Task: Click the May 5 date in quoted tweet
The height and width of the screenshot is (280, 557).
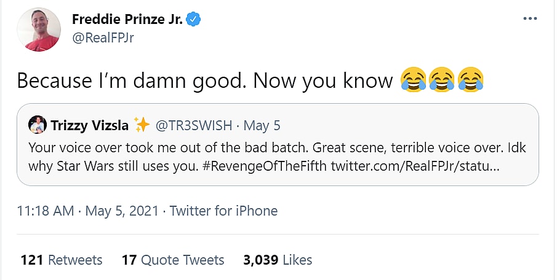Action: click(x=262, y=126)
